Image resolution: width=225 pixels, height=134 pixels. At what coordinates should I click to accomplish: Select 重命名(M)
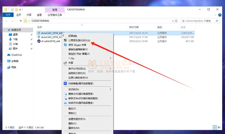[74, 128]
